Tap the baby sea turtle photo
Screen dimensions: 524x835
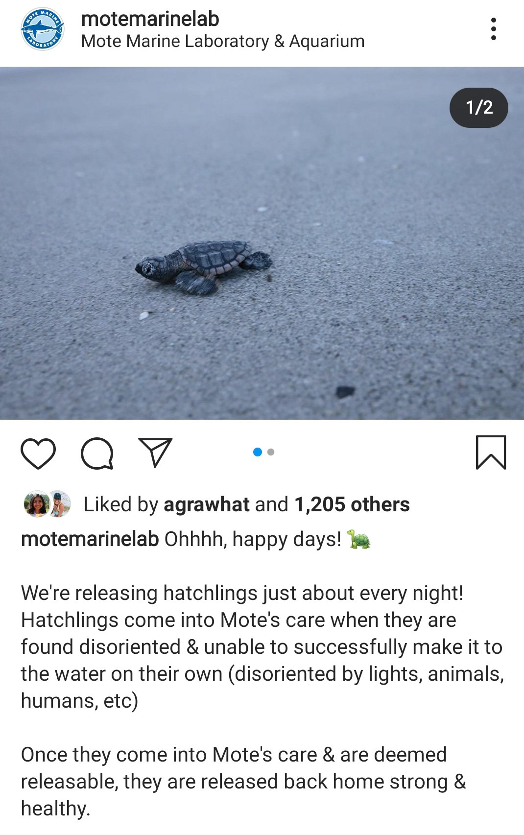click(x=204, y=267)
